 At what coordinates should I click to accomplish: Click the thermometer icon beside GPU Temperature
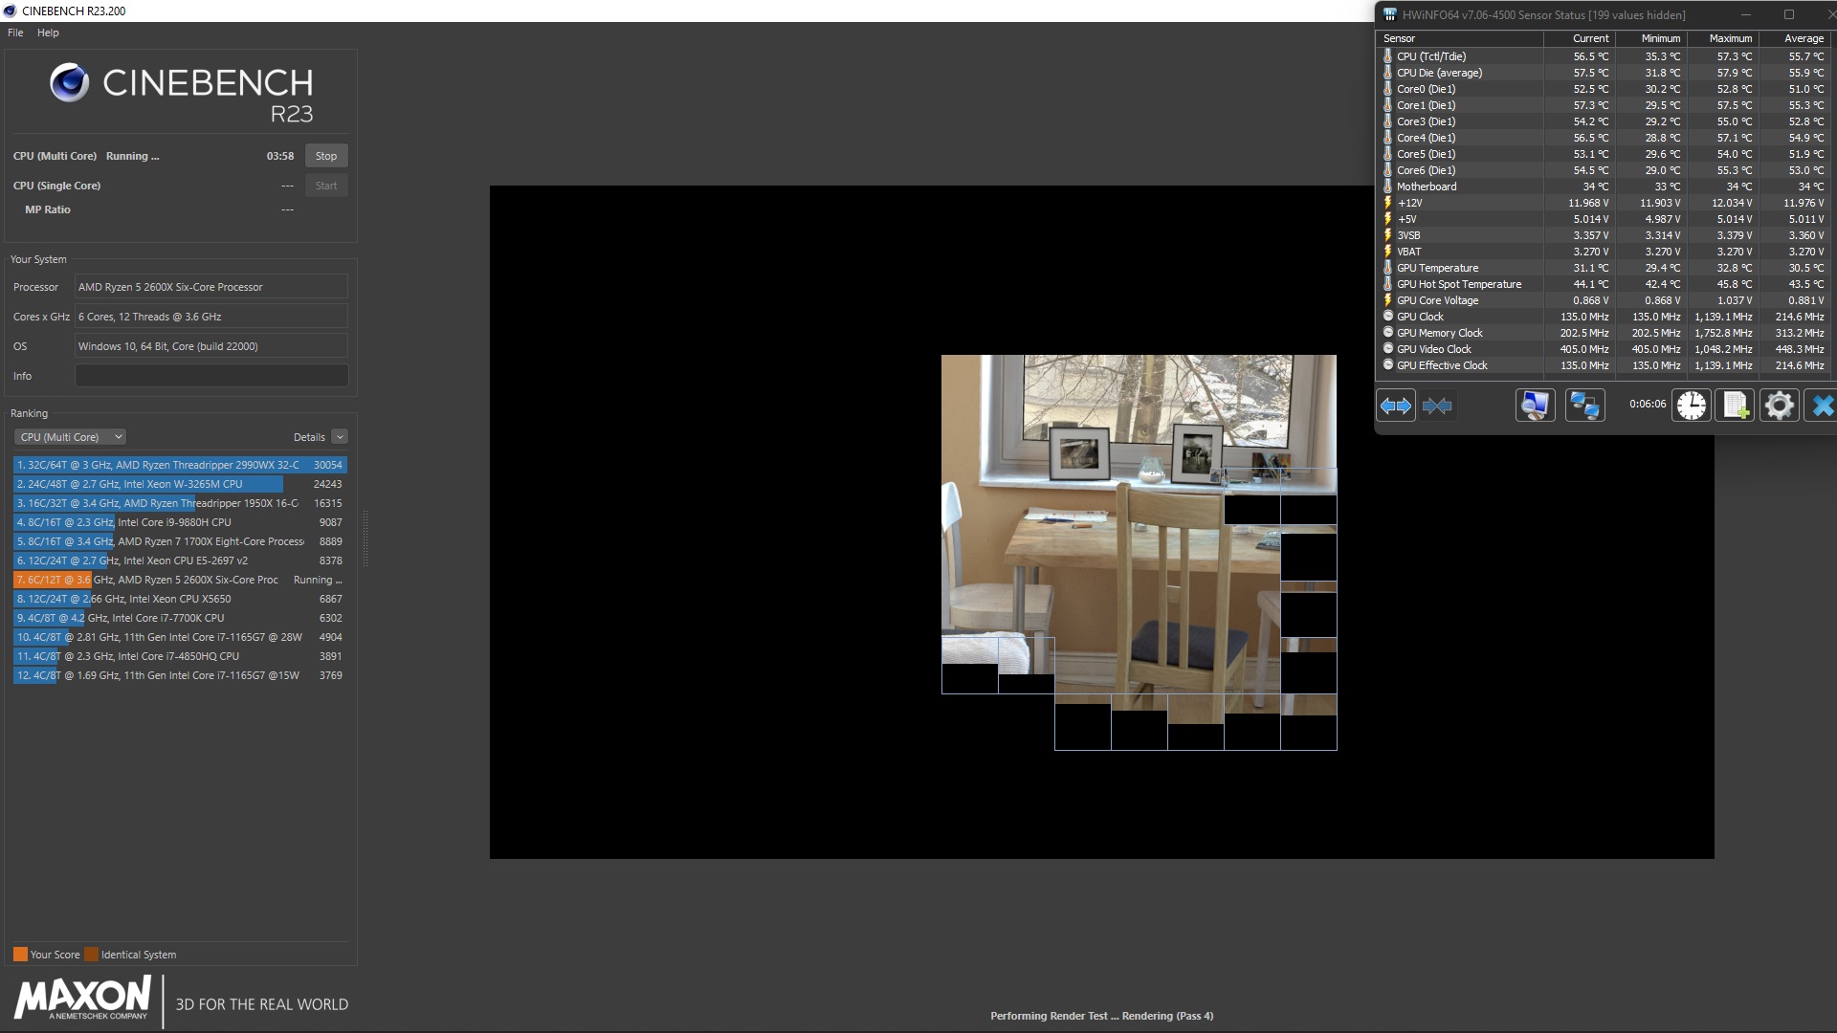[1387, 268]
